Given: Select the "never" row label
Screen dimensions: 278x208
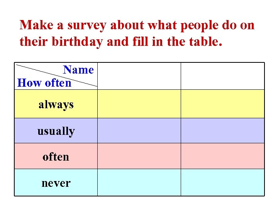Looking at the screenshot, I should pyautogui.click(x=56, y=183).
